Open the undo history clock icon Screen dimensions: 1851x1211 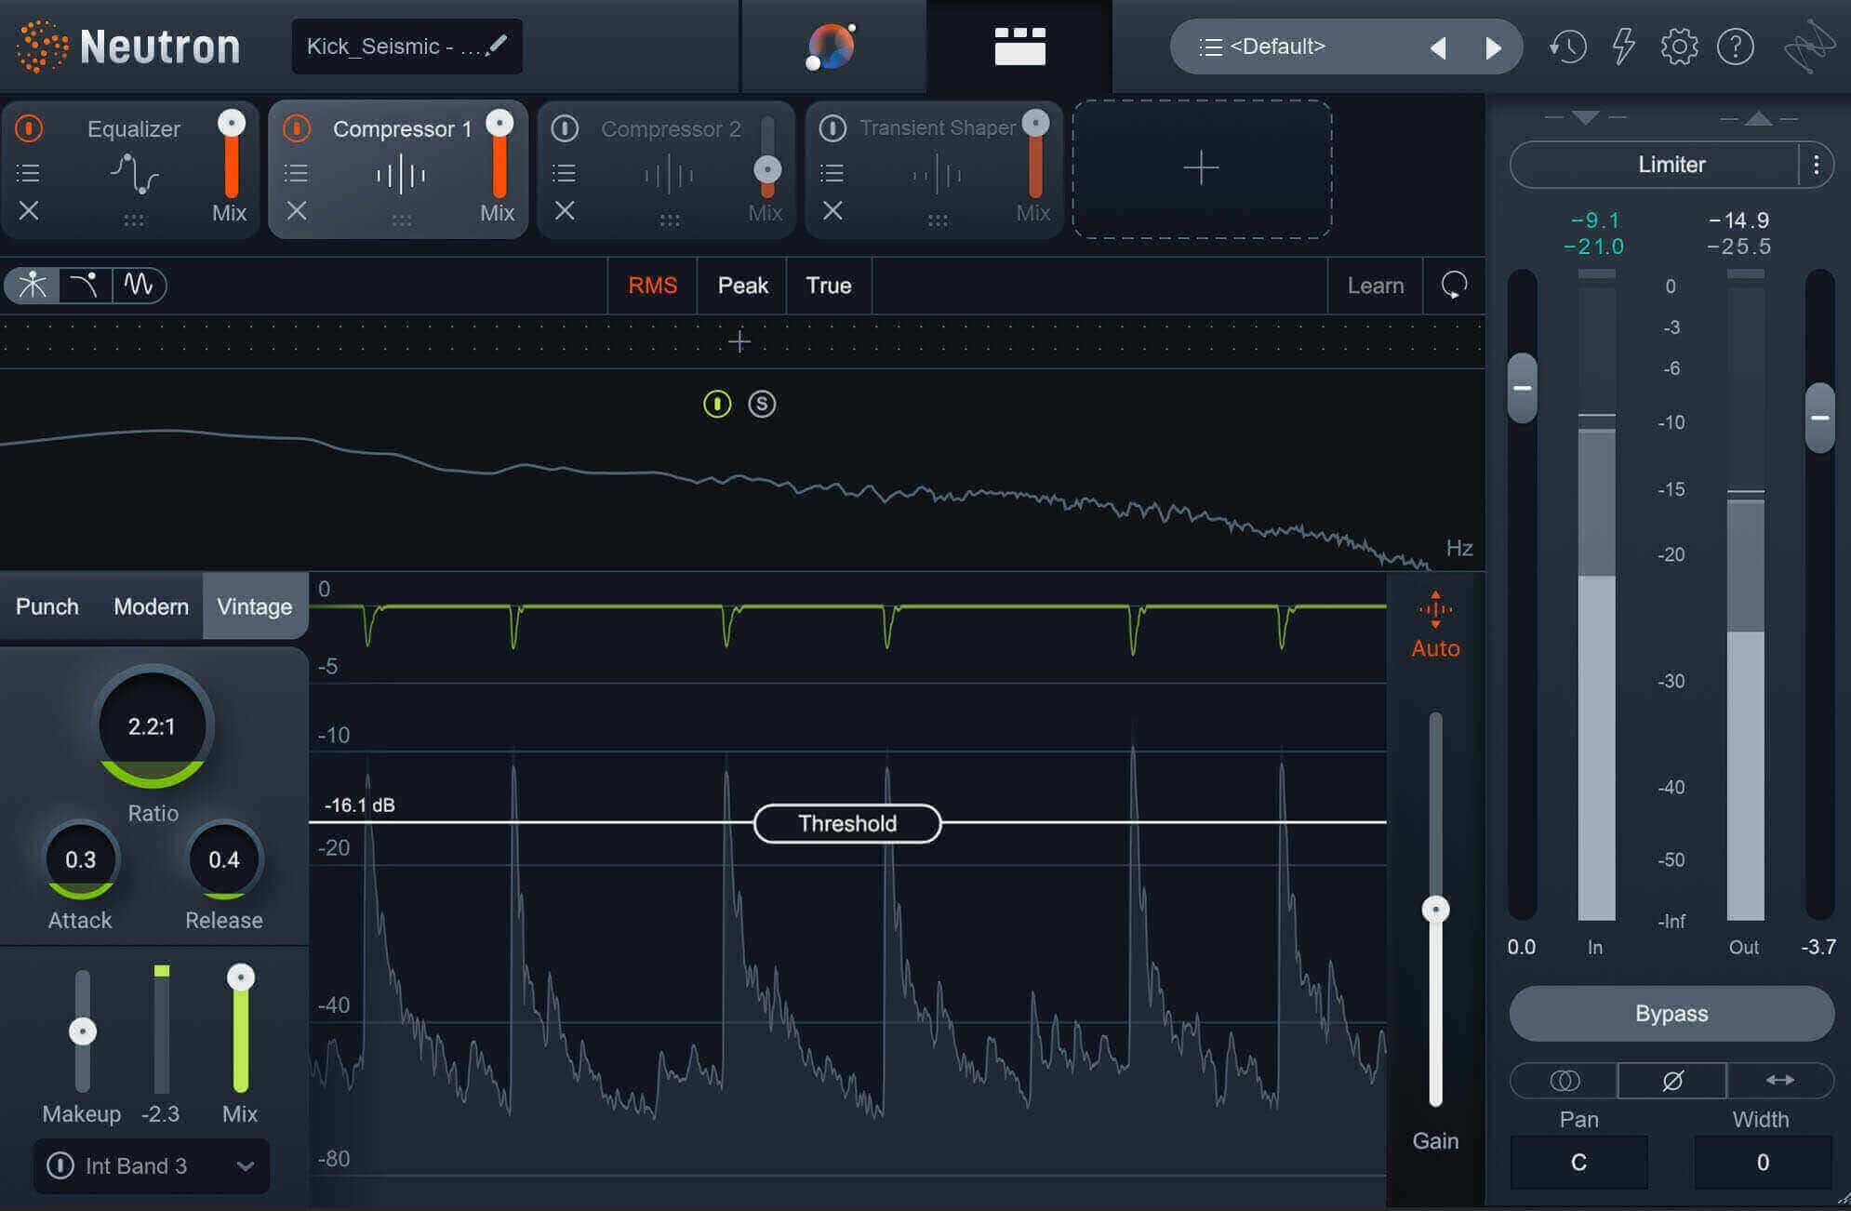pos(1567,47)
